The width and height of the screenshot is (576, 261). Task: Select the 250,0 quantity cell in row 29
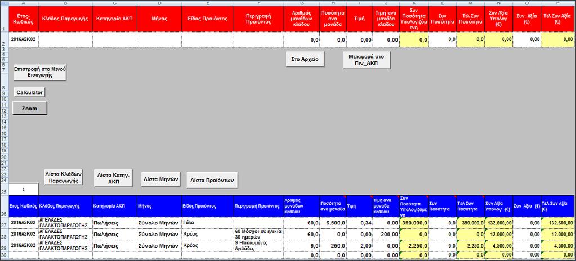tap(332, 246)
